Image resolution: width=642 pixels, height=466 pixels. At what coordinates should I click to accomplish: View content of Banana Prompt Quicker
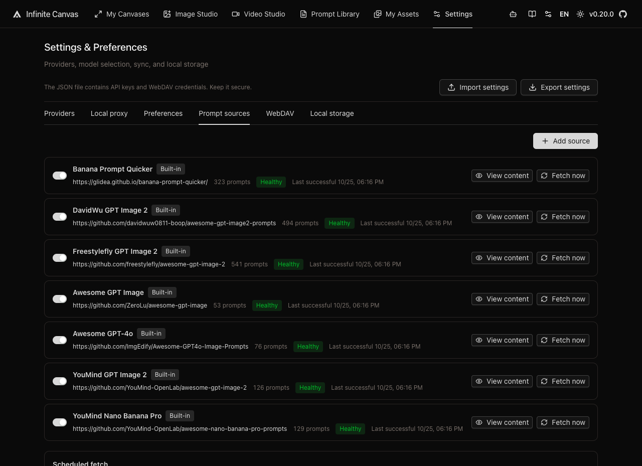[502, 176]
